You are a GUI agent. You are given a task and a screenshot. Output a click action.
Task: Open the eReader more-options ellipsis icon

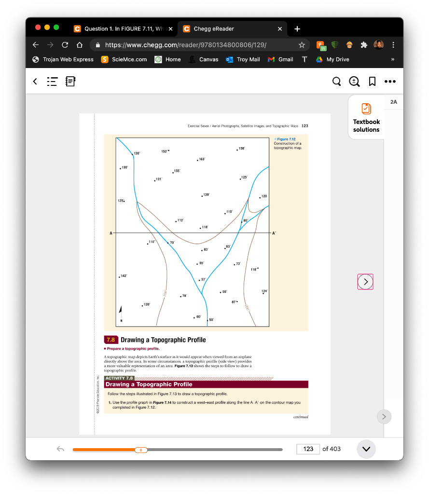[389, 82]
